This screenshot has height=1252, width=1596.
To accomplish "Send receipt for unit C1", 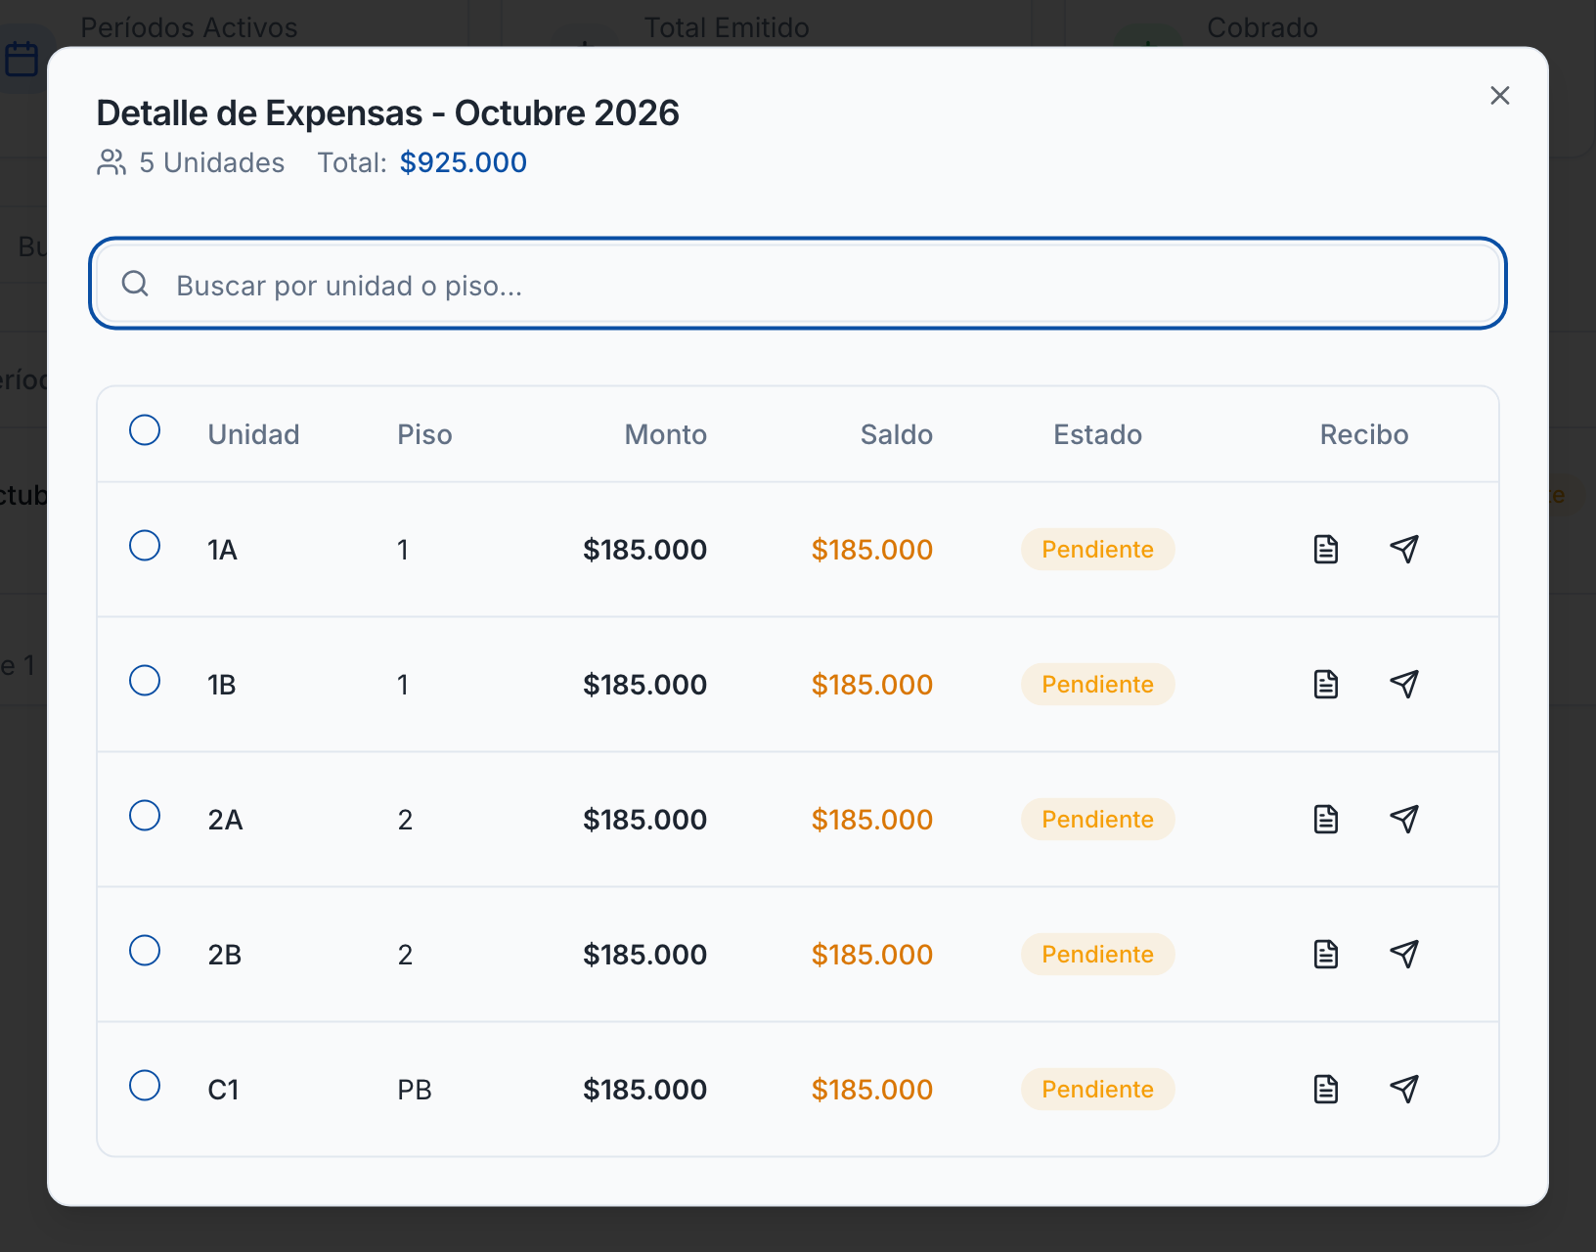I will coord(1404,1090).
